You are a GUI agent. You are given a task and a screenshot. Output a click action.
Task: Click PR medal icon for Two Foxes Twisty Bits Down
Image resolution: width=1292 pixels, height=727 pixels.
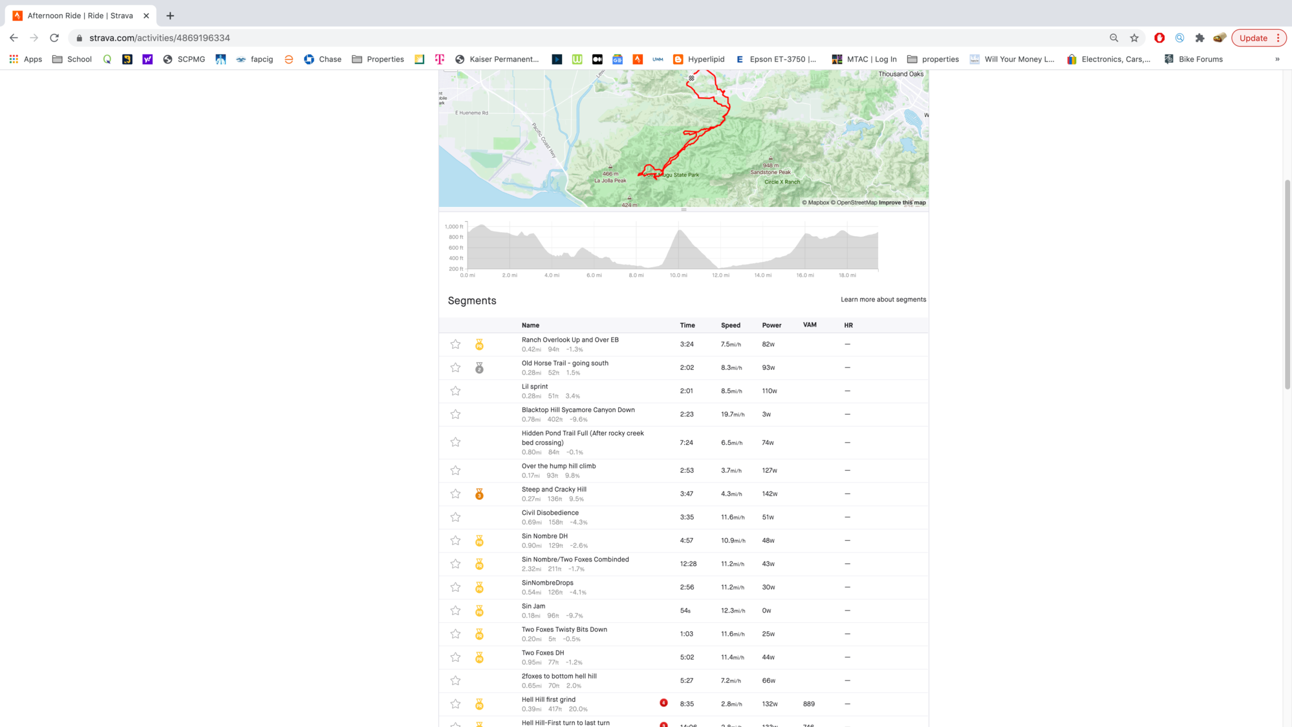coord(479,634)
